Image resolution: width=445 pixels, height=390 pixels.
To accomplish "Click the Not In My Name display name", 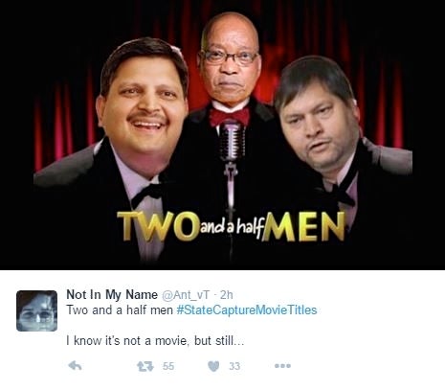I will (x=112, y=294).
